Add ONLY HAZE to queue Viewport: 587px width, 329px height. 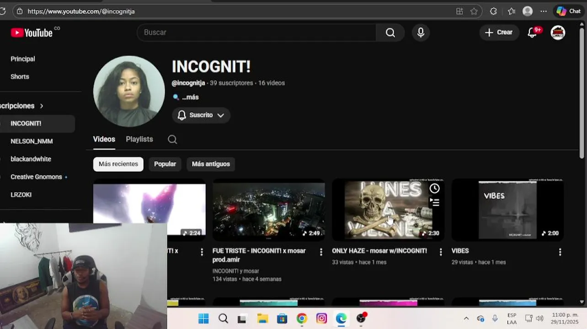[434, 202]
